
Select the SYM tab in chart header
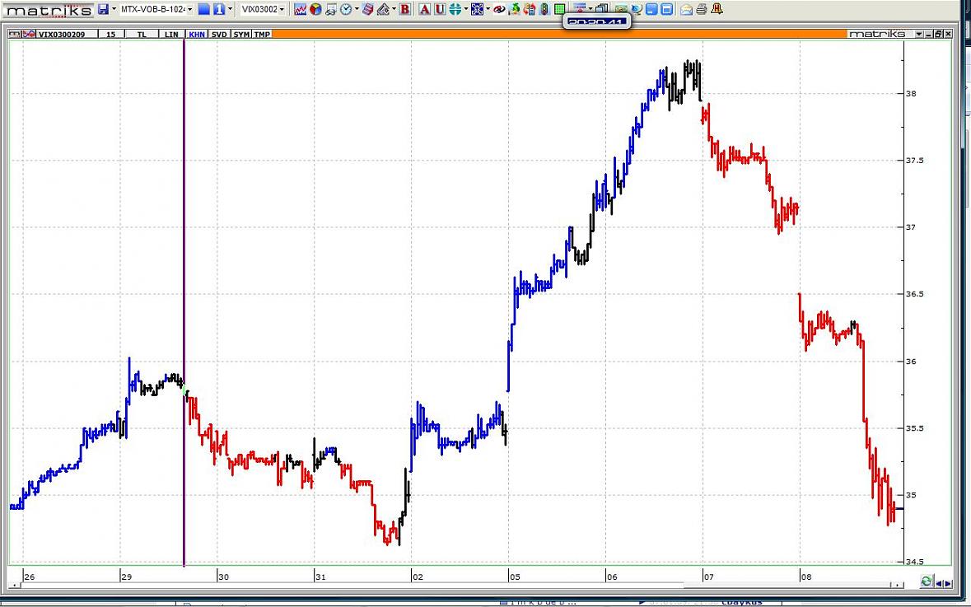(x=241, y=34)
